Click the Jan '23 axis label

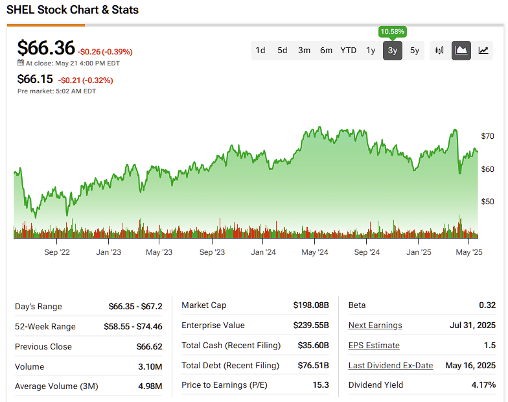(x=109, y=252)
